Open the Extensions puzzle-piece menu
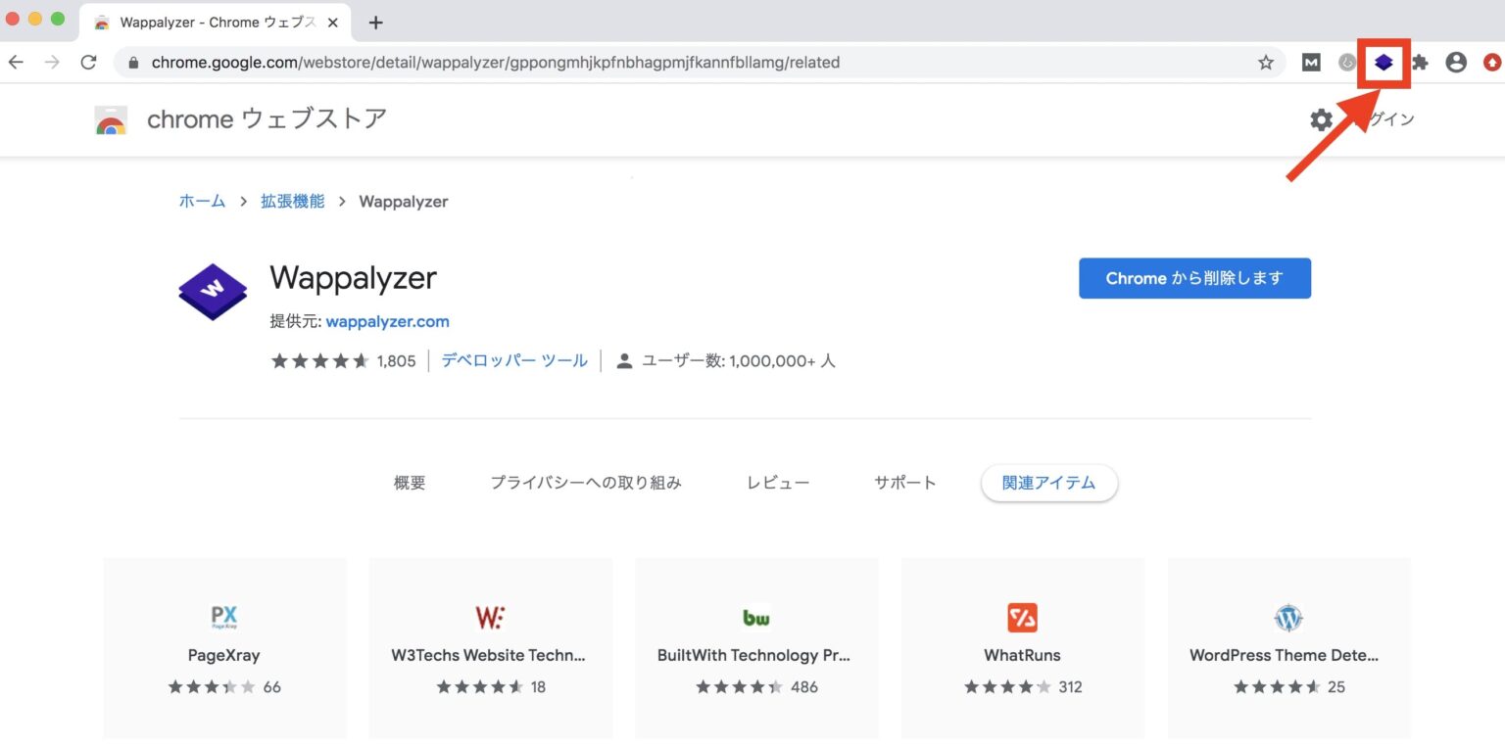This screenshot has height=749, width=1505. [x=1420, y=62]
